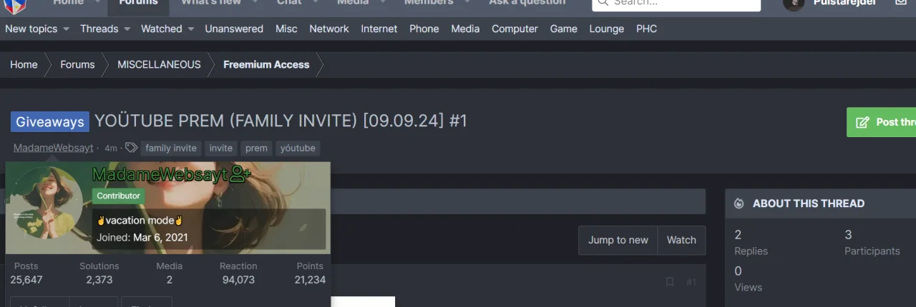The height and width of the screenshot is (307, 916).
Task: Click the Posts count 25,647
Action: coord(26,279)
